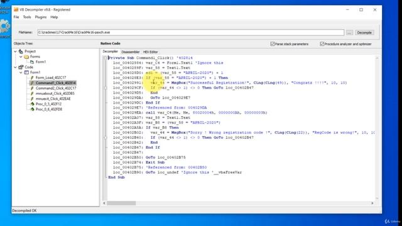Collapse the Private Sub Command1_Click code fold
The width and height of the screenshot is (402, 226).
click(106, 58)
